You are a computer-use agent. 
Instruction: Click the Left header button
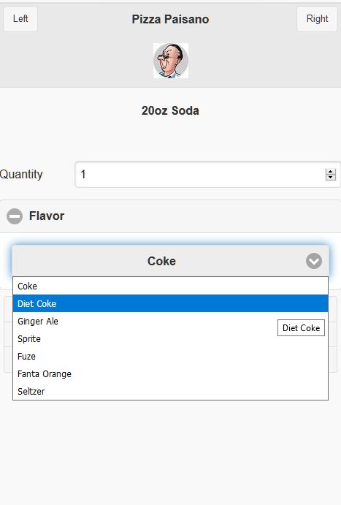(20, 19)
